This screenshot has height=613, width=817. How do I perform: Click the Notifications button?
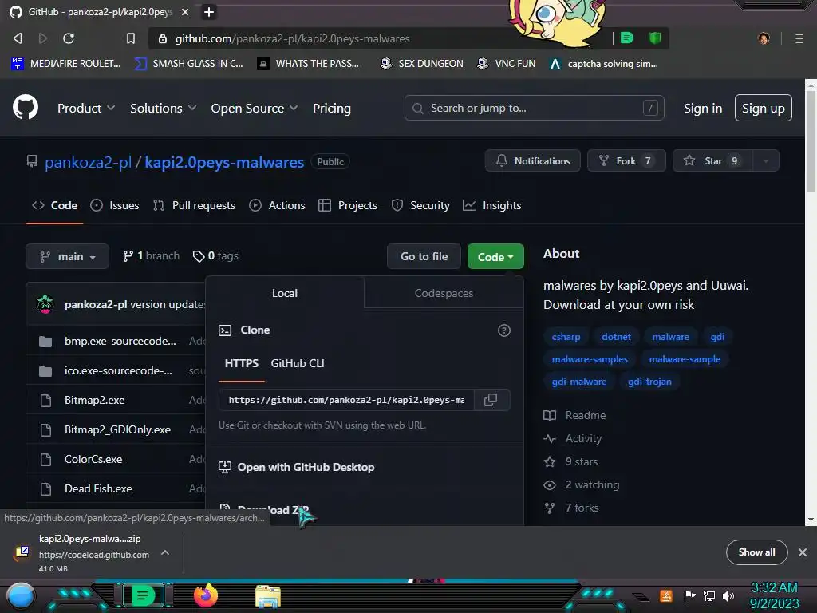click(x=532, y=160)
